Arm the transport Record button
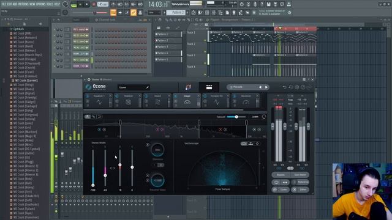Viewport: 392px width, 220px height. [x=94, y=4]
